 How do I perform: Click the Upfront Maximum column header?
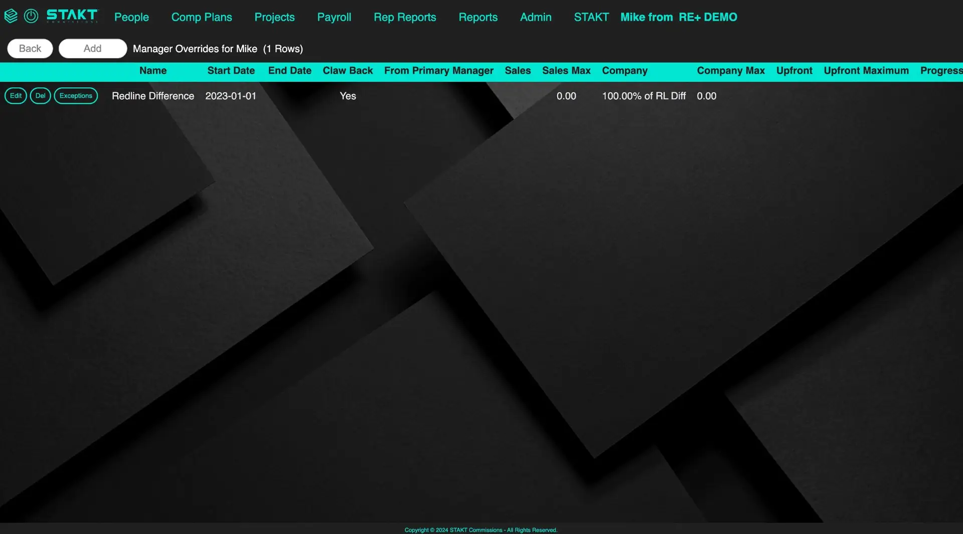point(866,71)
